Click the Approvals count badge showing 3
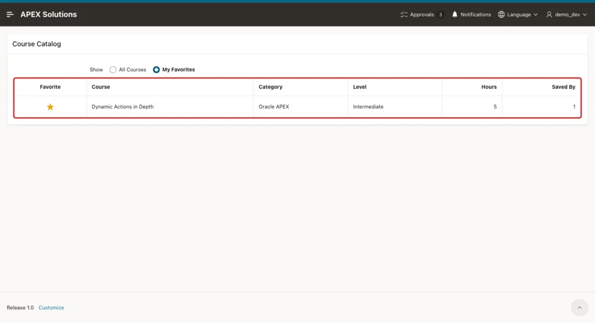The image size is (595, 323). click(x=440, y=15)
